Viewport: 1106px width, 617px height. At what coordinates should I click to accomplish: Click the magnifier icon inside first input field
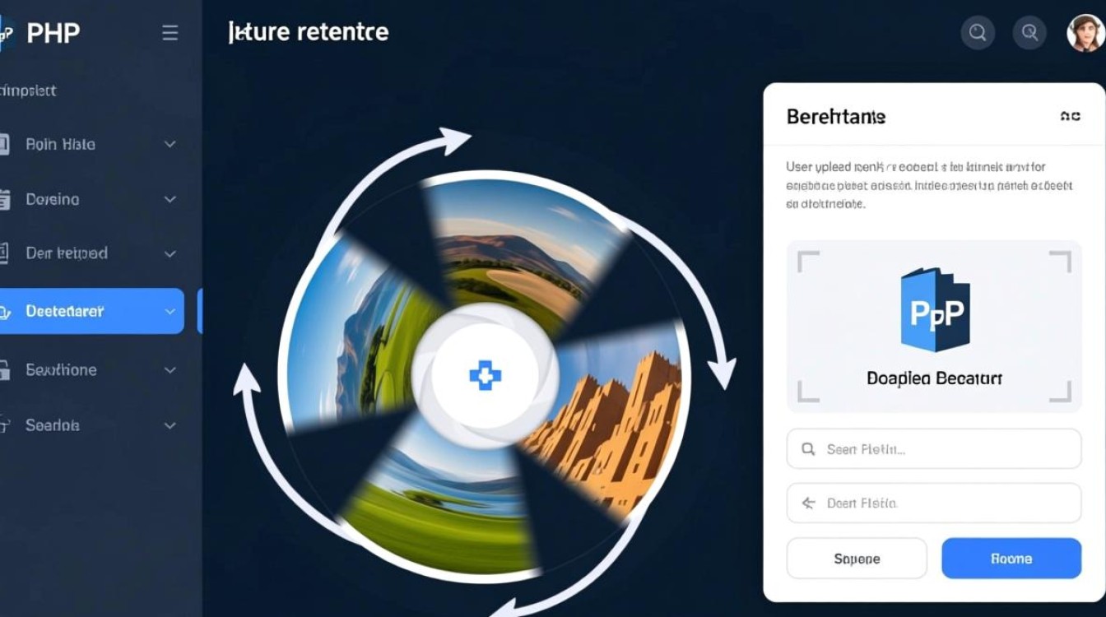[x=808, y=449]
